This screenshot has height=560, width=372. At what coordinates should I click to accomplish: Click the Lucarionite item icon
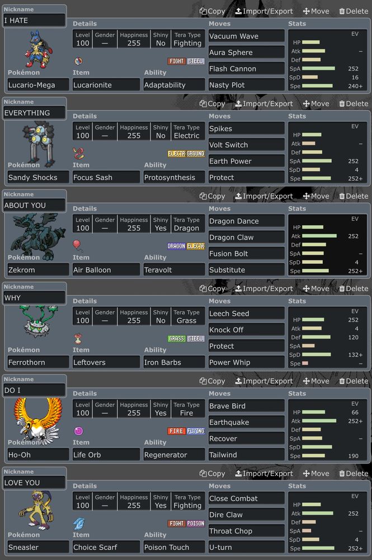[78, 61]
